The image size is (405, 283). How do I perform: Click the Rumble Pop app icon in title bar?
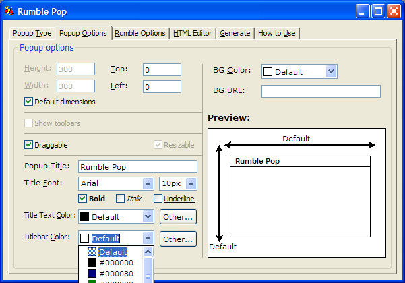coord(10,11)
